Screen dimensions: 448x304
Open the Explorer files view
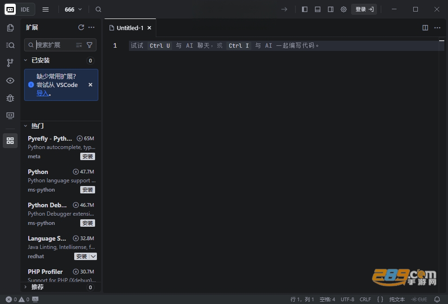point(10,28)
